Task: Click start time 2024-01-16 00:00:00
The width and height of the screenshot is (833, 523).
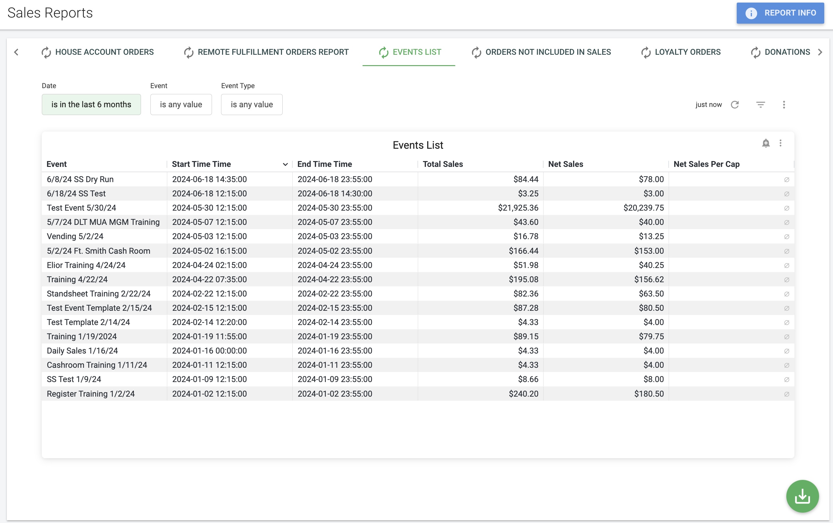Action: pyautogui.click(x=210, y=351)
